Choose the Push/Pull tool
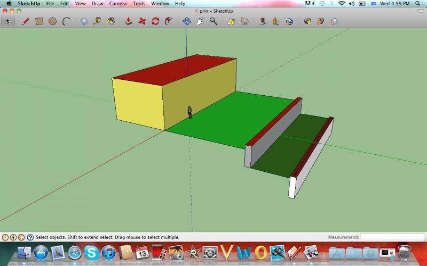This screenshot has height=266, width=427. (128, 21)
